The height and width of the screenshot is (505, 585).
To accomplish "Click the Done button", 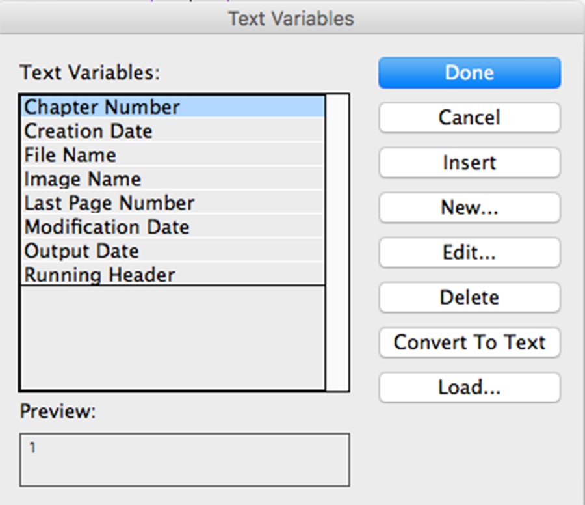I will [469, 72].
